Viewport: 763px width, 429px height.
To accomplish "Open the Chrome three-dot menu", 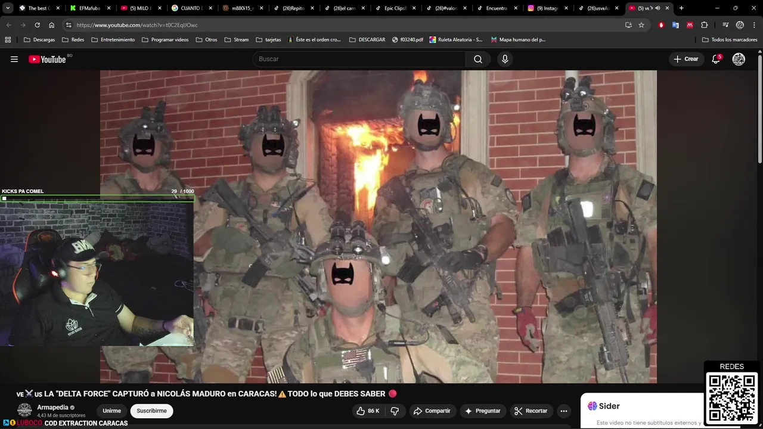I will 753,25.
